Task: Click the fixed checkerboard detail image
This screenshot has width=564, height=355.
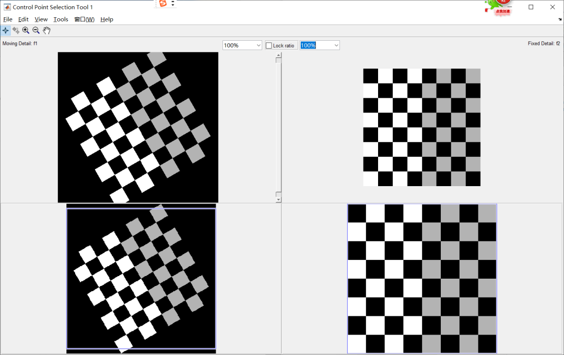Action: [421, 127]
